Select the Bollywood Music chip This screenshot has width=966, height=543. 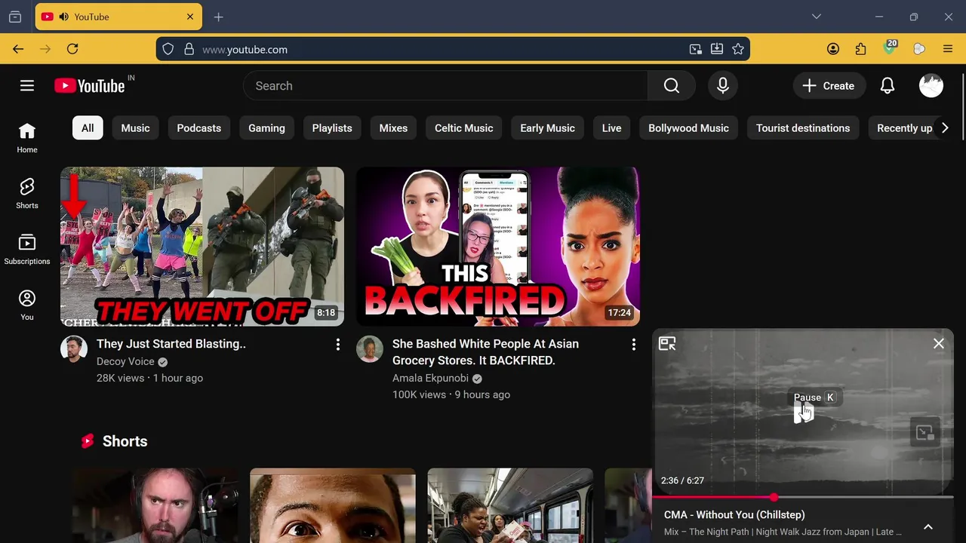[x=689, y=128]
